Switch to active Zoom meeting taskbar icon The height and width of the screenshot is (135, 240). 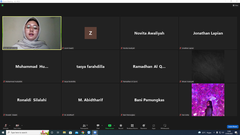pyautogui.click(x=95, y=132)
